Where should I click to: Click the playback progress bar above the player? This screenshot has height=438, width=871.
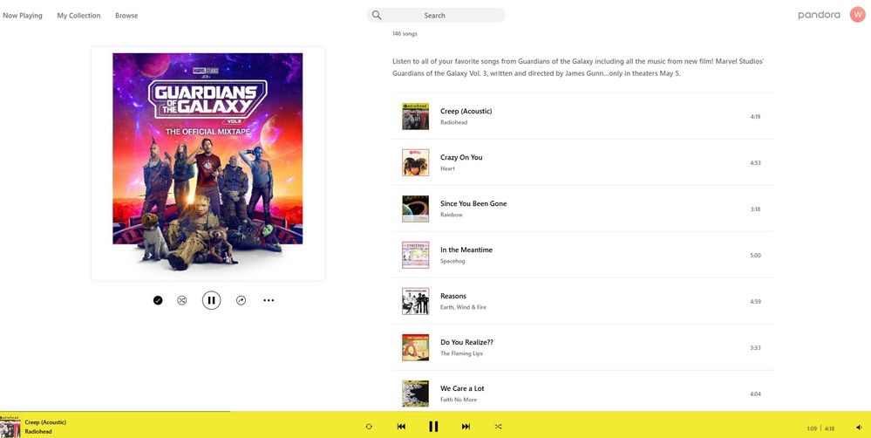[x=436, y=412]
